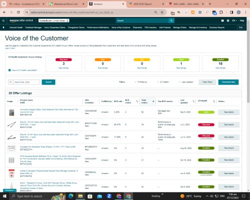Screen dimensions: 250x200
Task: Open Business Reports in navigation bar
Action: click(217, 27)
